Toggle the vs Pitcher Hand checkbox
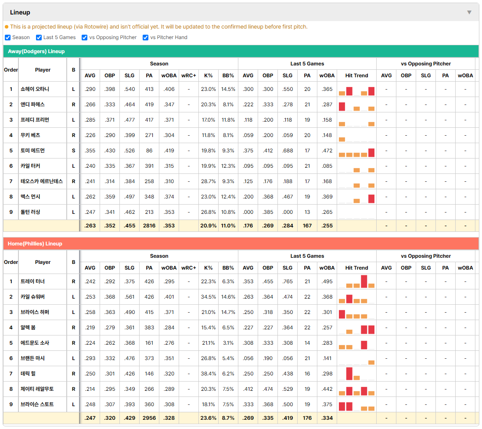Image resolution: width=482 pixels, height=429 pixels. (x=145, y=37)
